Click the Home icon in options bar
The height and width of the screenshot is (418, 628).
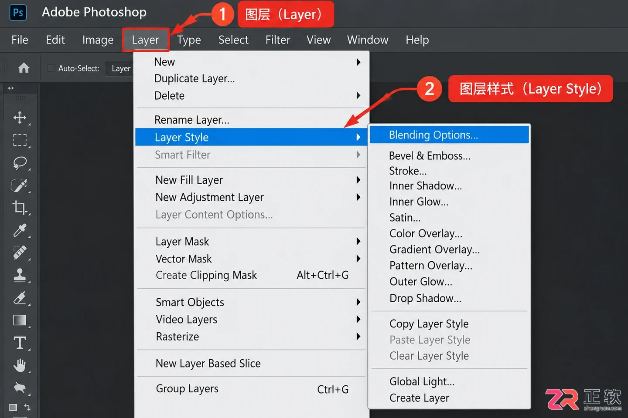pyautogui.click(x=24, y=68)
